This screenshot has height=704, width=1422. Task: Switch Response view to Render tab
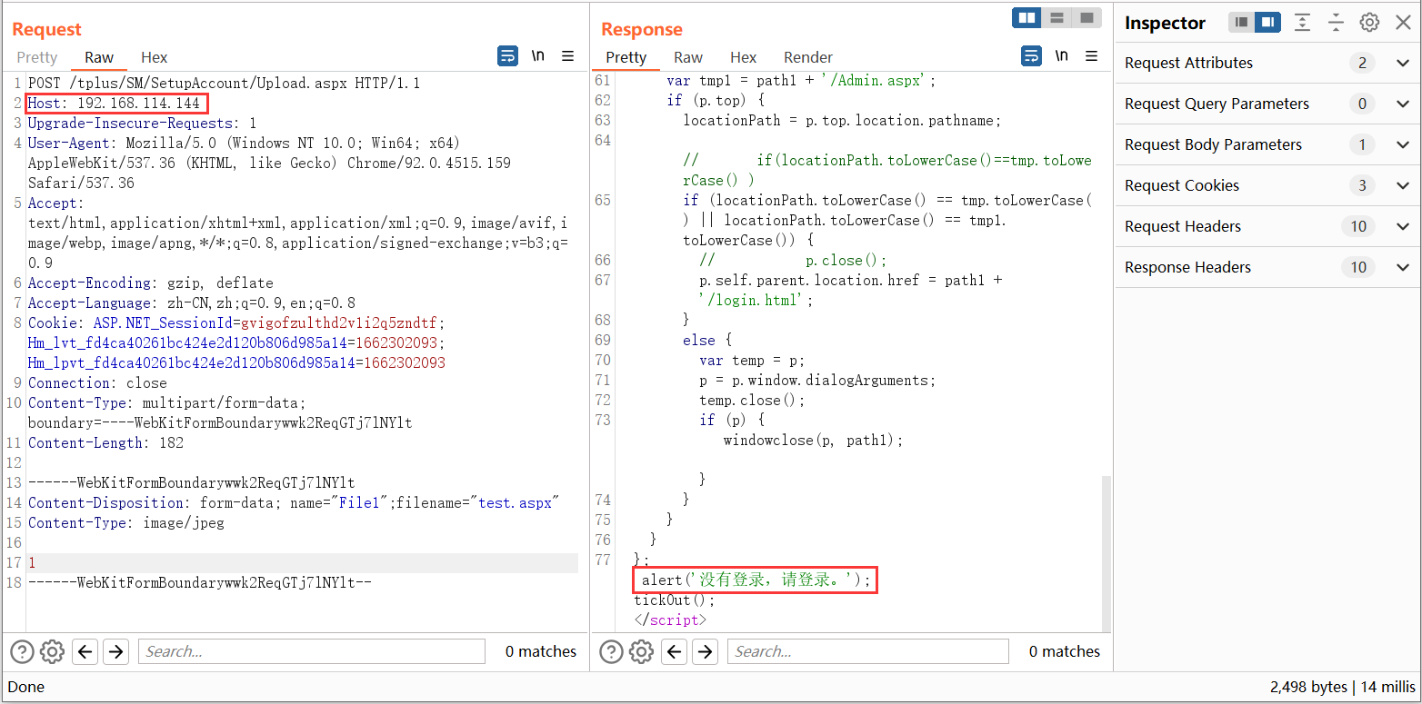[x=808, y=57]
